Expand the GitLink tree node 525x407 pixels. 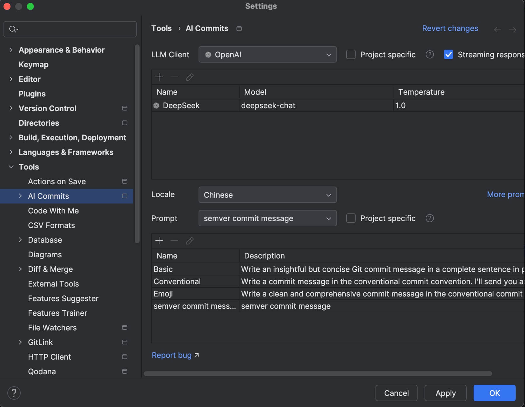pos(20,342)
